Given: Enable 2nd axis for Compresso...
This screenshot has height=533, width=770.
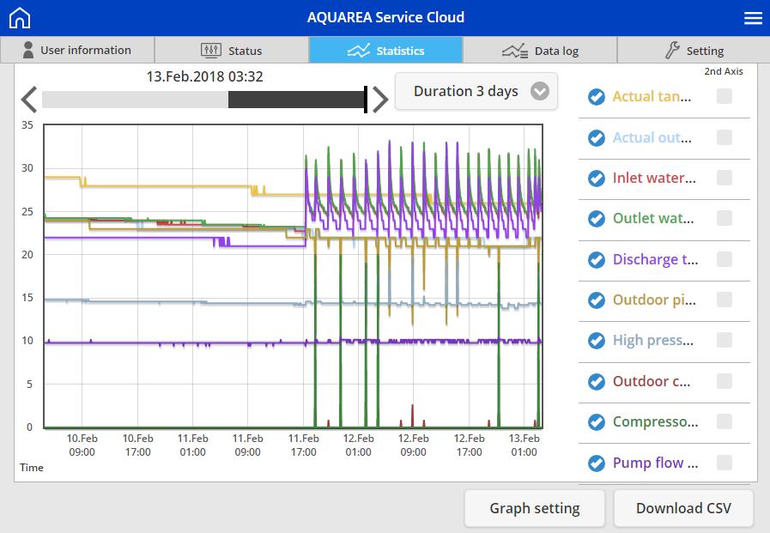Looking at the screenshot, I should tap(725, 421).
